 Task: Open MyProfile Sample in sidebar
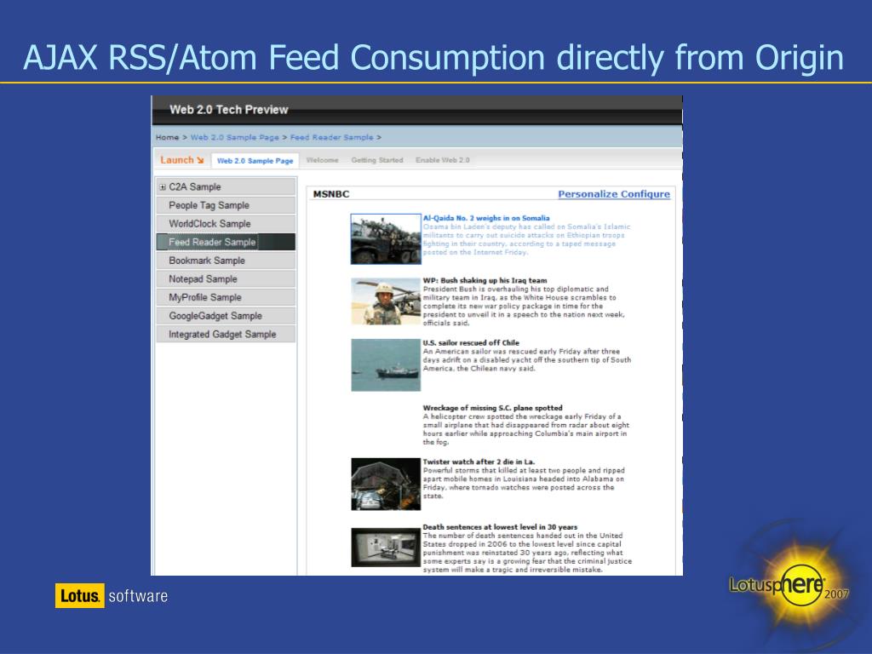(x=226, y=297)
